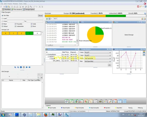The height and width of the screenshot is (117, 147).
Task: Click the Save project toolbar icon
Action: pyautogui.click(x=6, y=7)
